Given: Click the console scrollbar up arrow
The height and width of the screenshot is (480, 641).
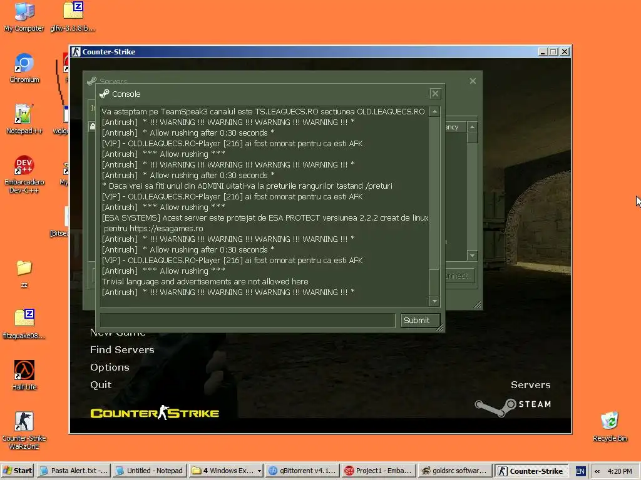Looking at the screenshot, I should 434,111.
